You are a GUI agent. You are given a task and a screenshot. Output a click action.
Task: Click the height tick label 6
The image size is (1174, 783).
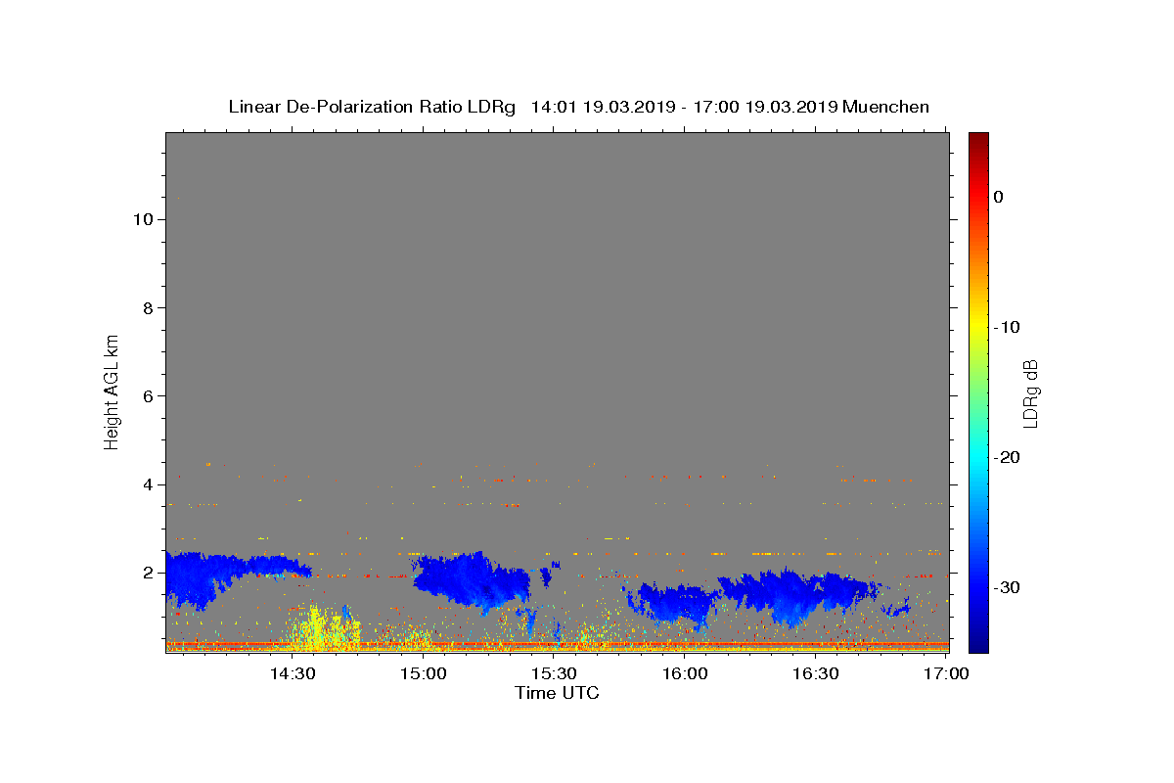tap(148, 395)
